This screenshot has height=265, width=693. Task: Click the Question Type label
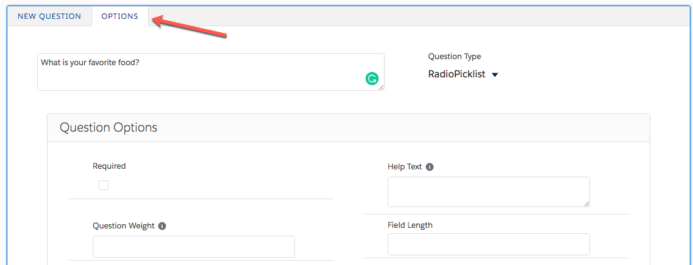coord(454,57)
